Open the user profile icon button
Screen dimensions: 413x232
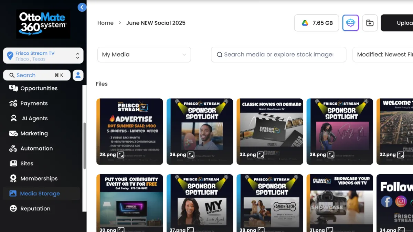tap(78, 75)
